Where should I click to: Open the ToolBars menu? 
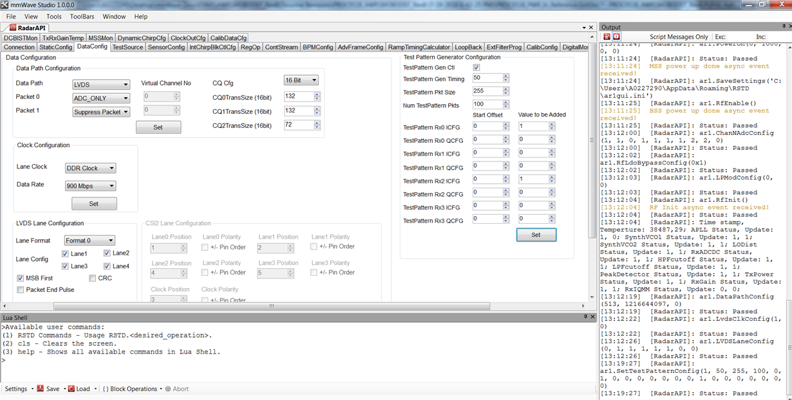point(82,16)
